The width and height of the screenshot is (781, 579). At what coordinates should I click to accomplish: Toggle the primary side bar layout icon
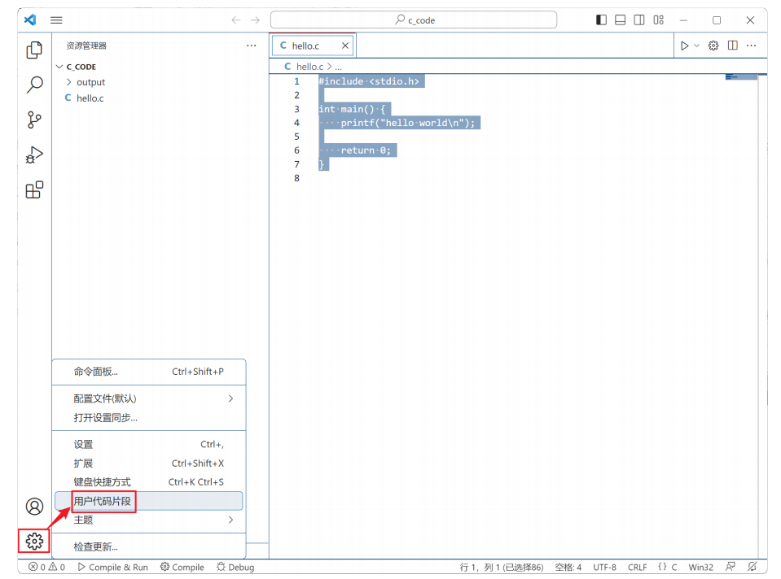click(x=601, y=20)
